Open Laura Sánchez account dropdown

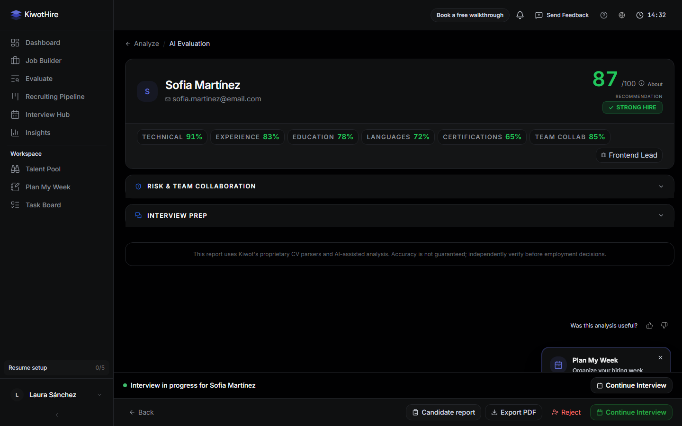(x=57, y=395)
